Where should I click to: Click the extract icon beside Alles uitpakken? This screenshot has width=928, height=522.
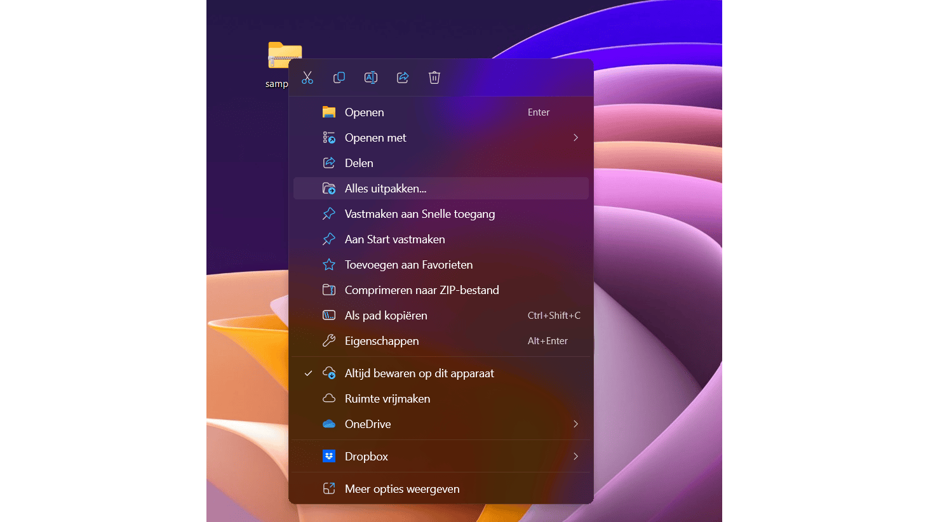[x=329, y=188]
